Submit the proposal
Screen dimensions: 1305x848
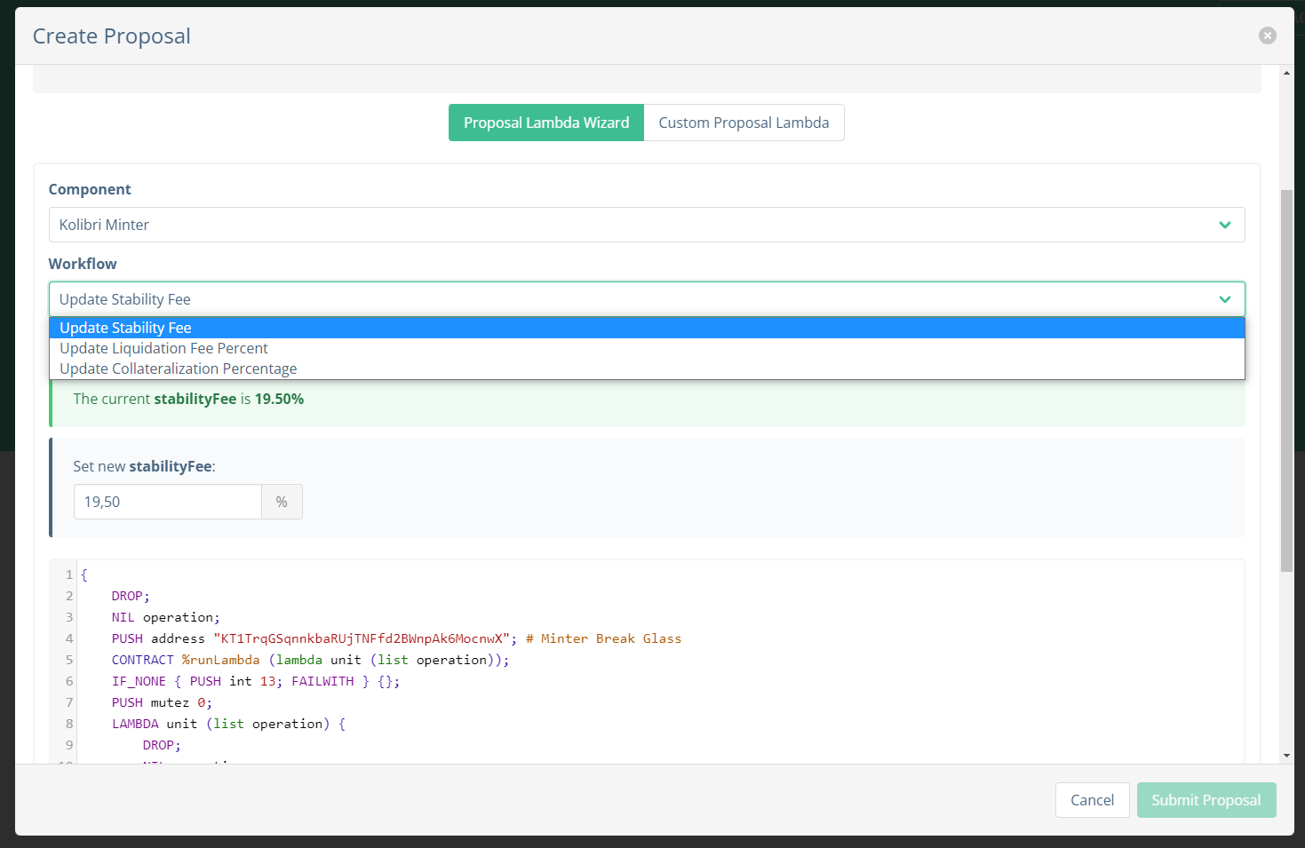click(x=1206, y=800)
